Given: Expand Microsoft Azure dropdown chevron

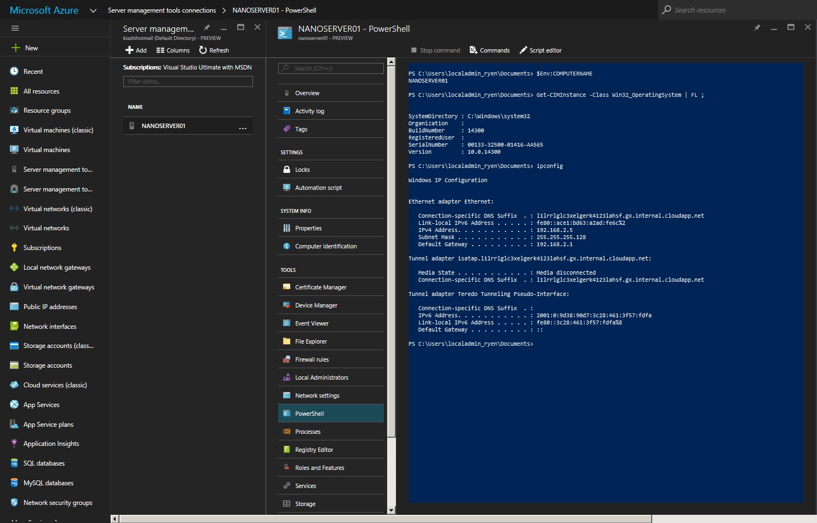Looking at the screenshot, I should [93, 10].
